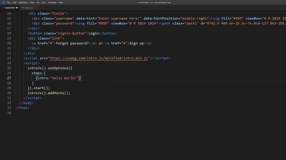This screenshot has height=160, width=286.
Task: Click the closing </html> tag
Action: coord(22,108)
